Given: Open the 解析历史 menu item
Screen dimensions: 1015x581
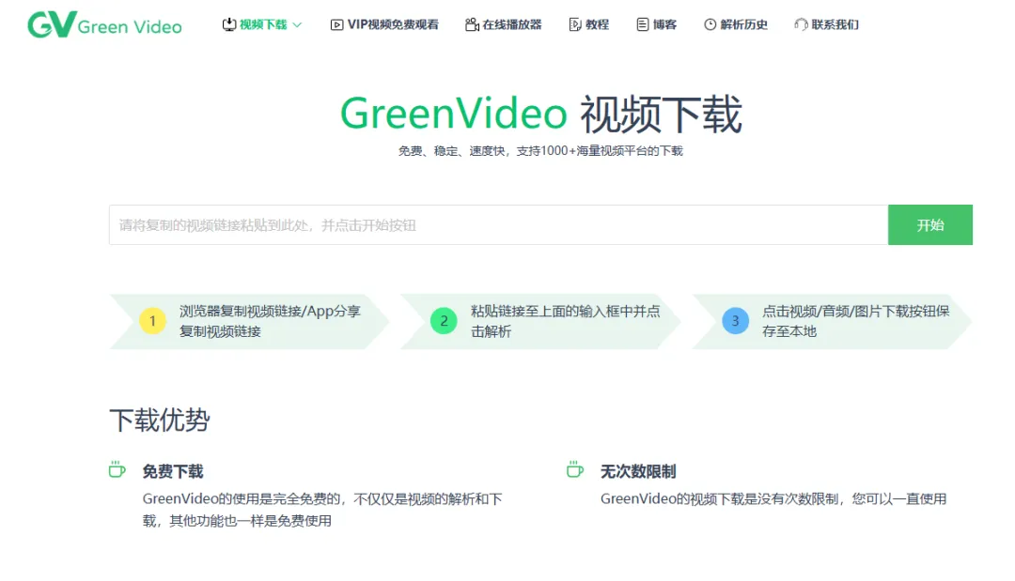Looking at the screenshot, I should tap(743, 24).
